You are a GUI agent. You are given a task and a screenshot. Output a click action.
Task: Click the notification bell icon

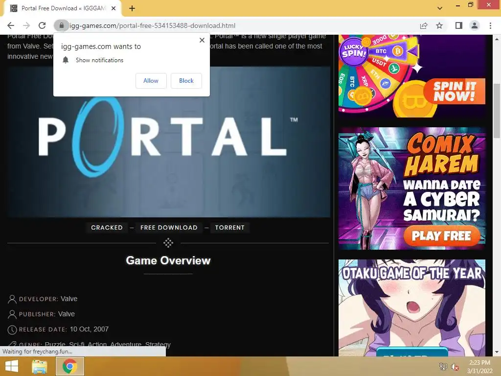tap(66, 60)
